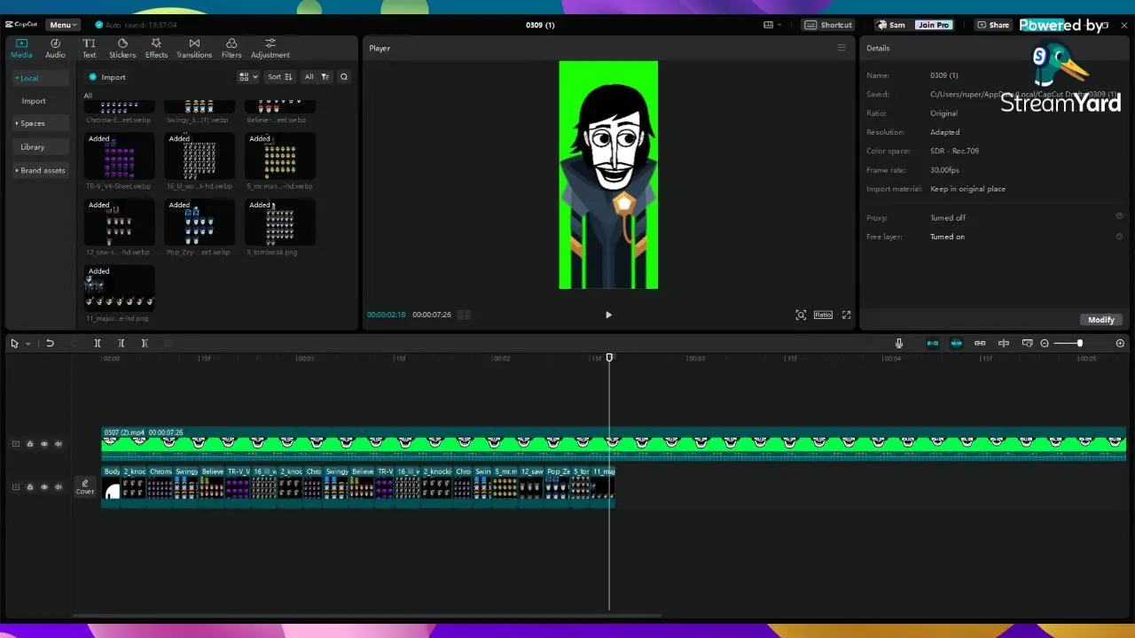Lock the 0307 (2).mp4 video track
This screenshot has width=1135, height=638.
click(x=30, y=444)
